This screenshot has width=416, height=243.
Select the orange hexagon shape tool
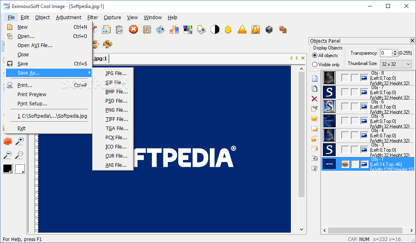click(x=8, y=141)
